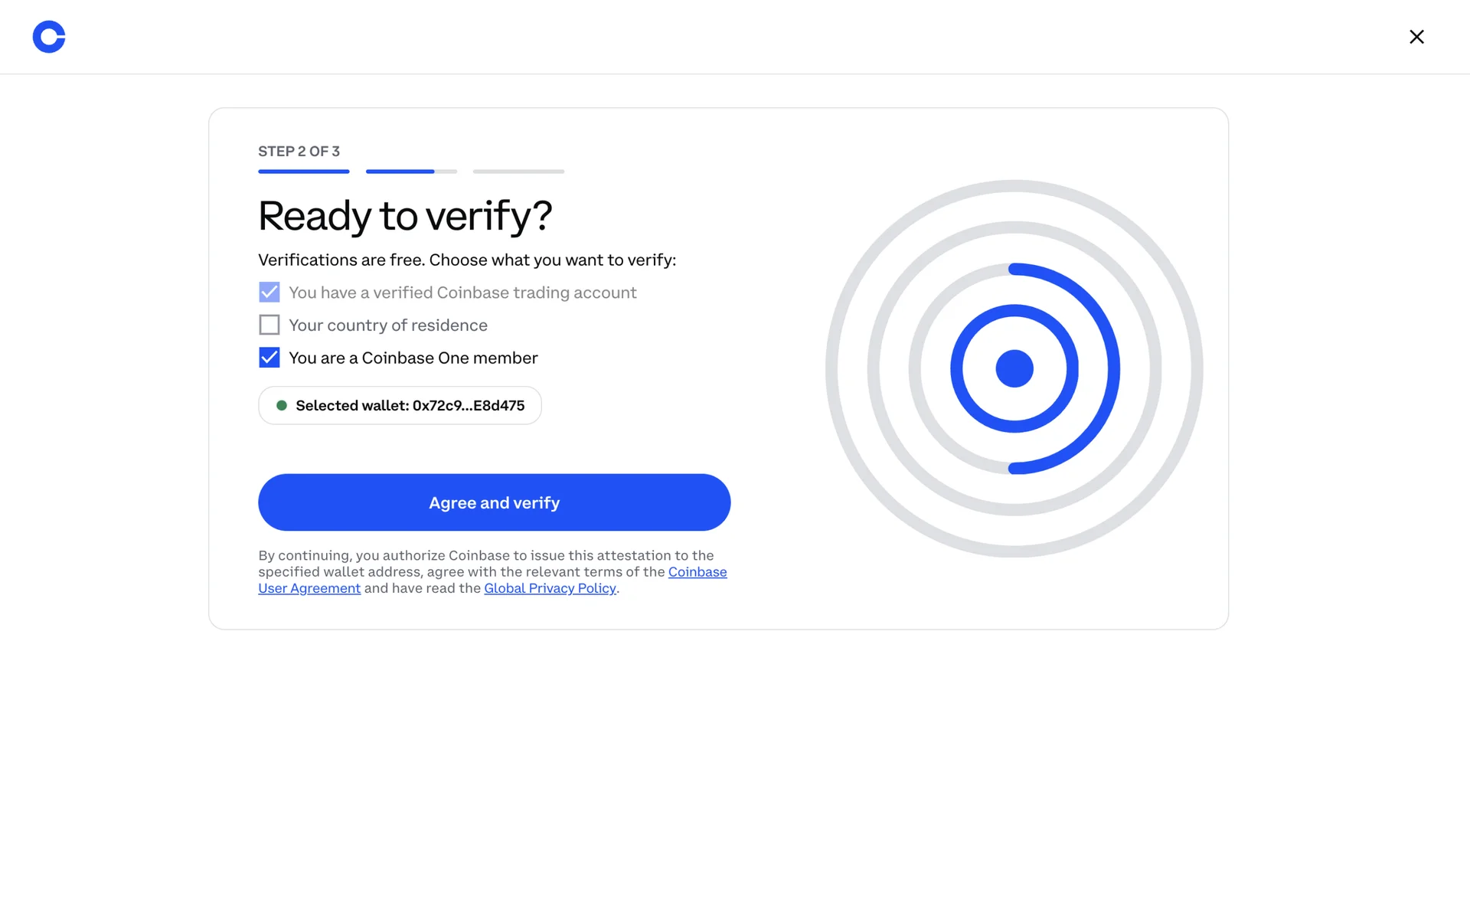The width and height of the screenshot is (1470, 919).
Task: Open the Coinbase User Agreement link
Action: [697, 572]
